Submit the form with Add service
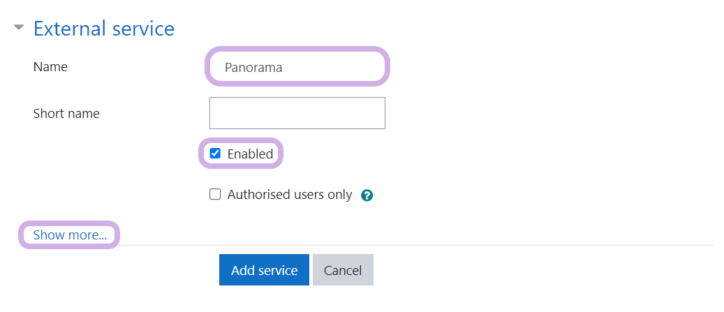724x312 pixels. [264, 270]
